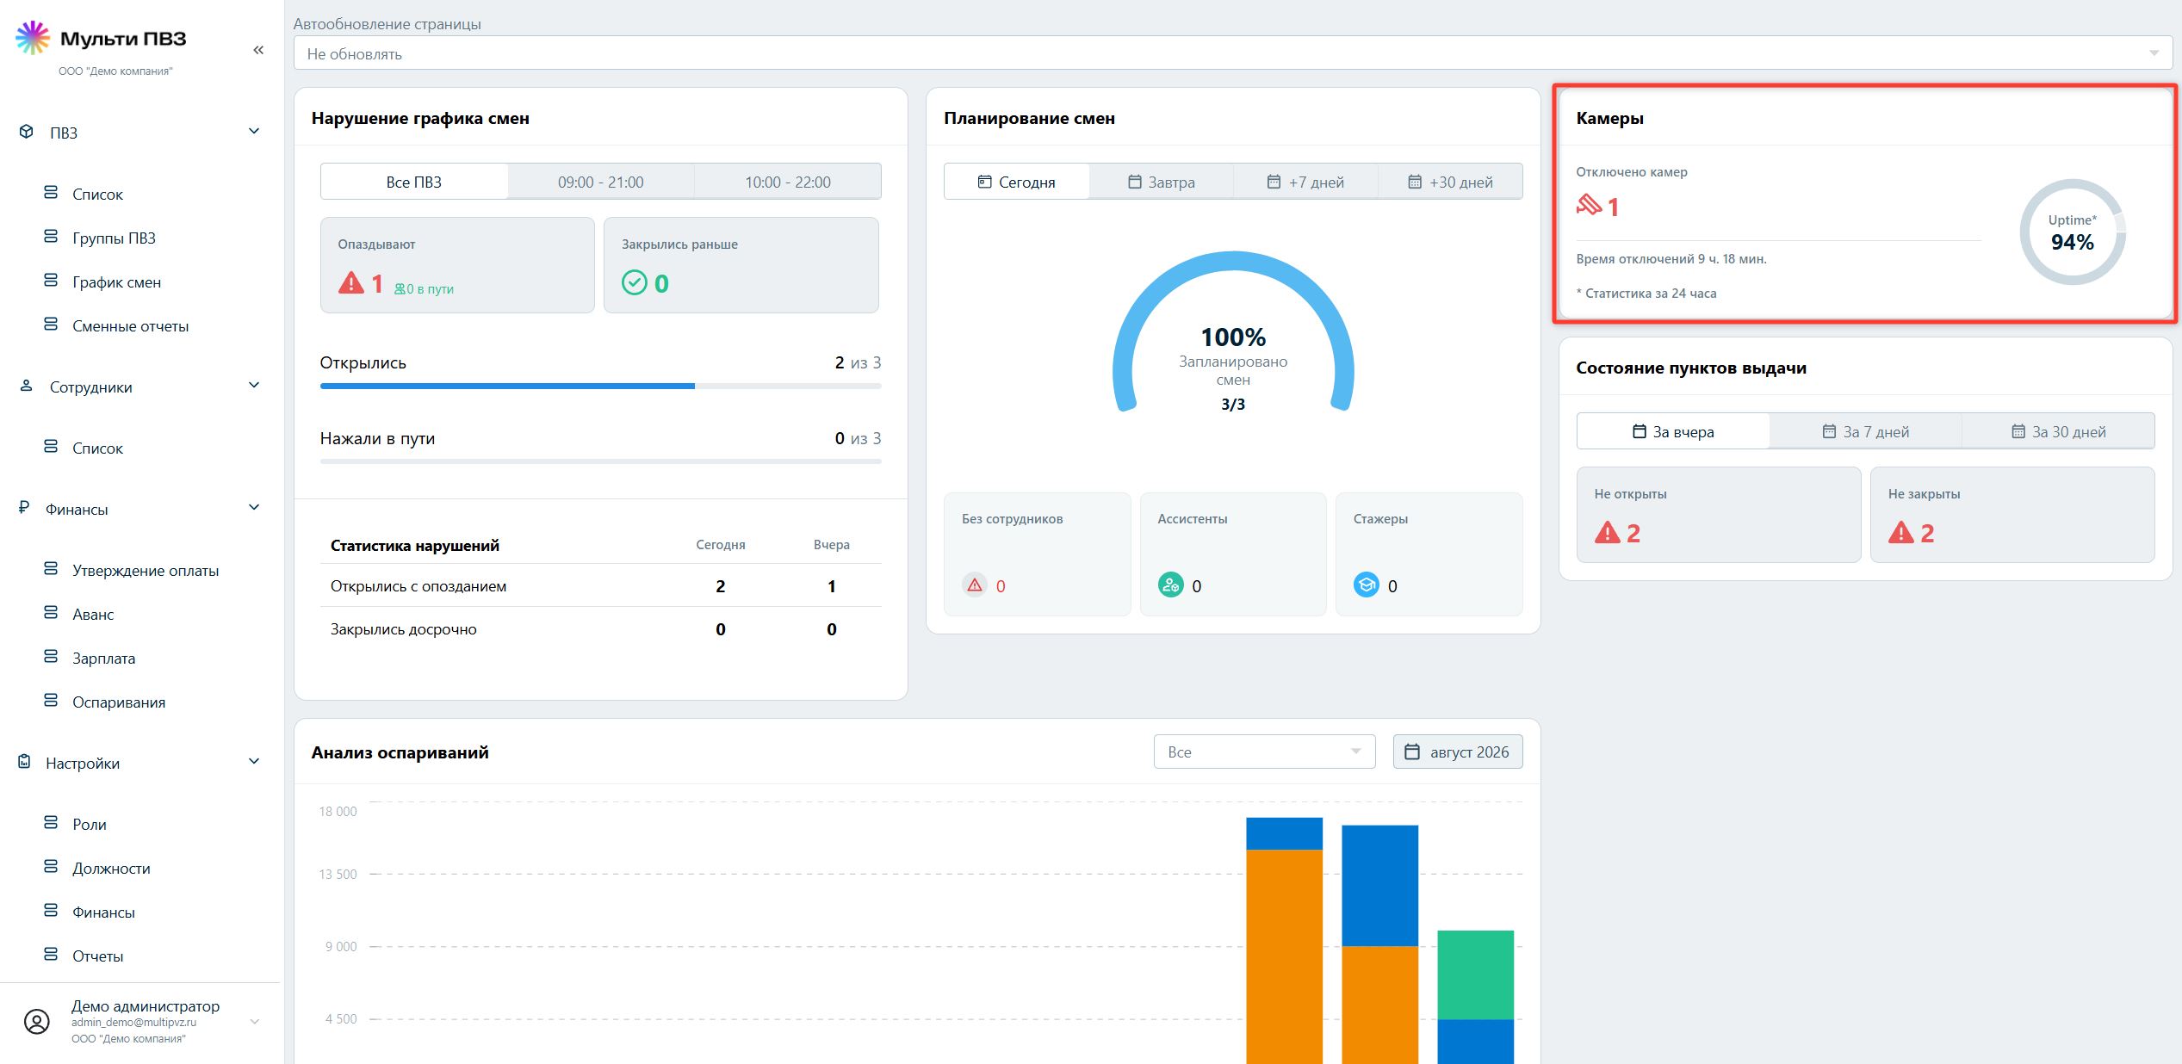Click the 100% Запланировано смен gauge
Viewport: 2182px width, 1064px height.
[x=1233, y=331]
